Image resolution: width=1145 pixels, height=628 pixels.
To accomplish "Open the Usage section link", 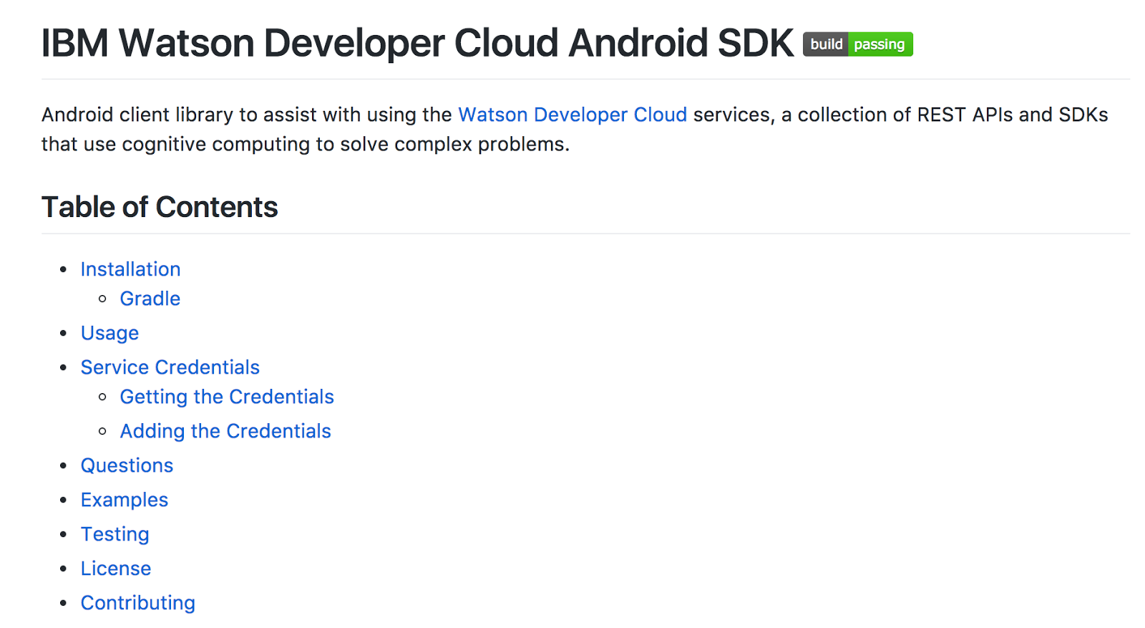I will point(109,333).
